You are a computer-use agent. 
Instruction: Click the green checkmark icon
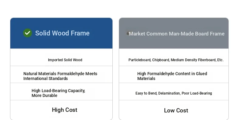point(28,33)
